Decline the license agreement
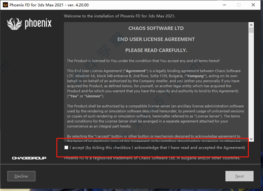The image size is (263, 191). point(21,176)
